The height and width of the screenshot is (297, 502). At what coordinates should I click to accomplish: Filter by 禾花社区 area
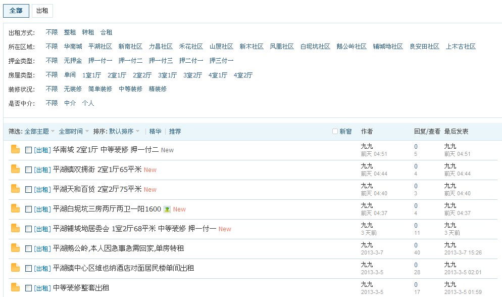coord(191,47)
